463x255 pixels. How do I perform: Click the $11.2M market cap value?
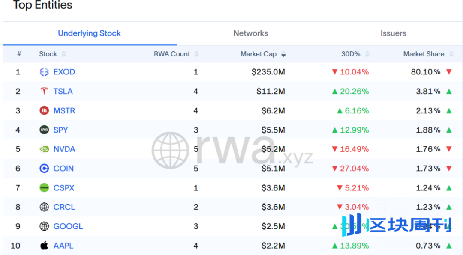click(271, 92)
